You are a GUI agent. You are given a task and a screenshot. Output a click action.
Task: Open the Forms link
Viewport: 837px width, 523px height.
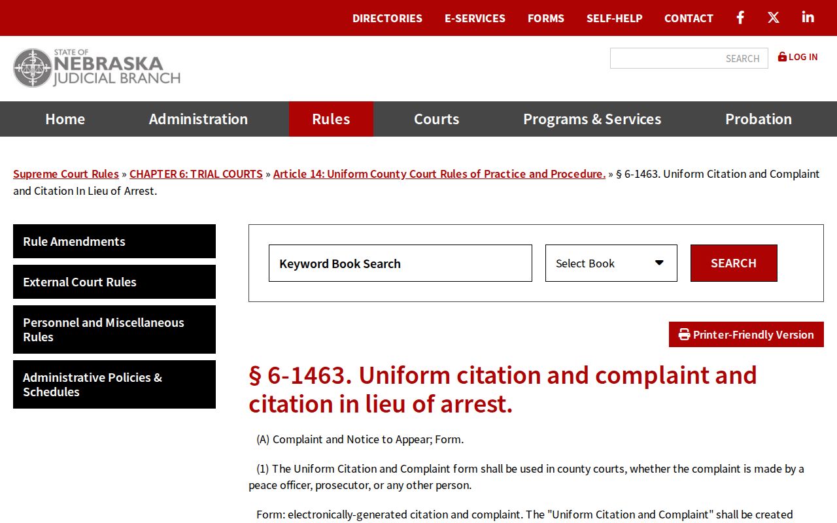546,18
